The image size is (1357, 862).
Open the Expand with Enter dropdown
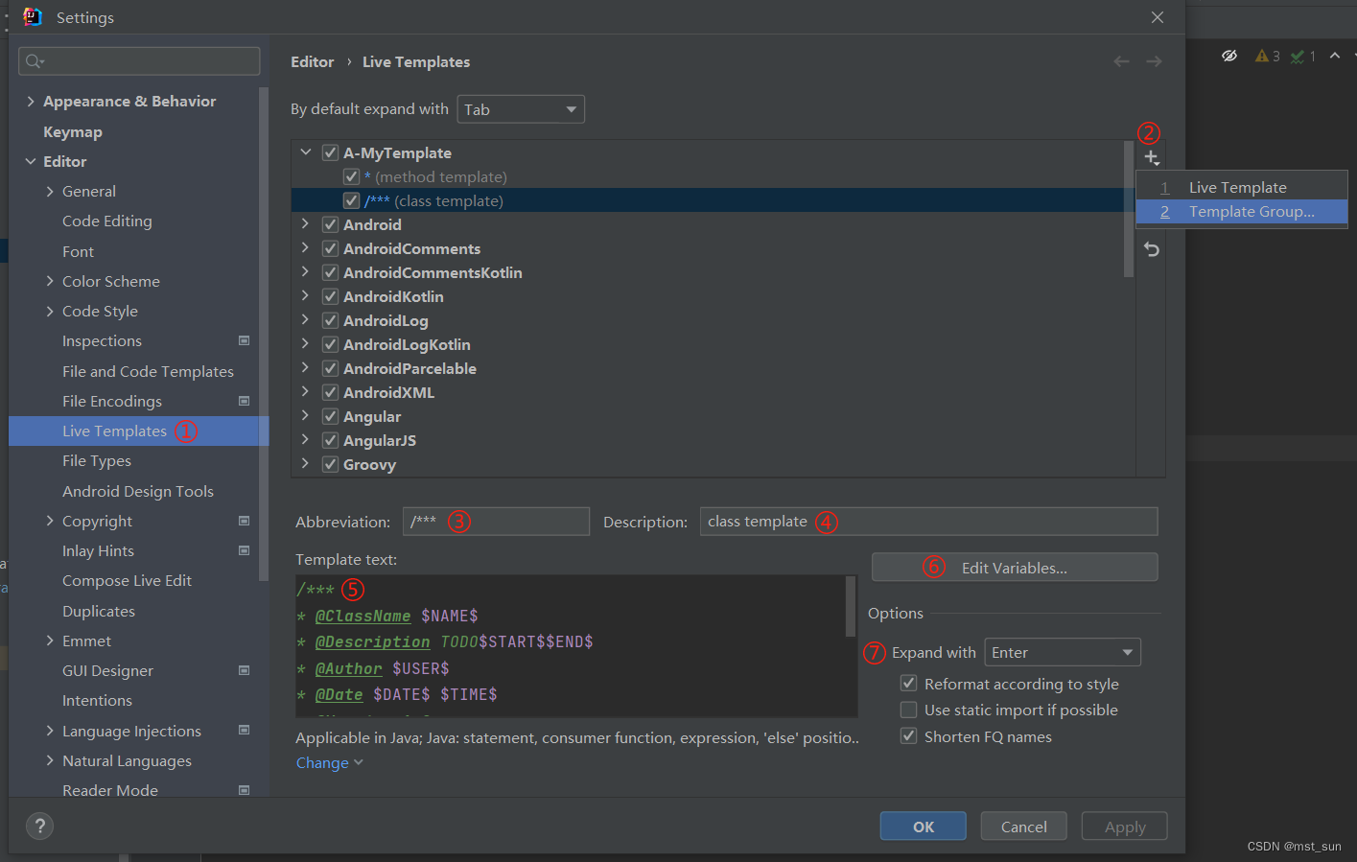pyautogui.click(x=1063, y=652)
